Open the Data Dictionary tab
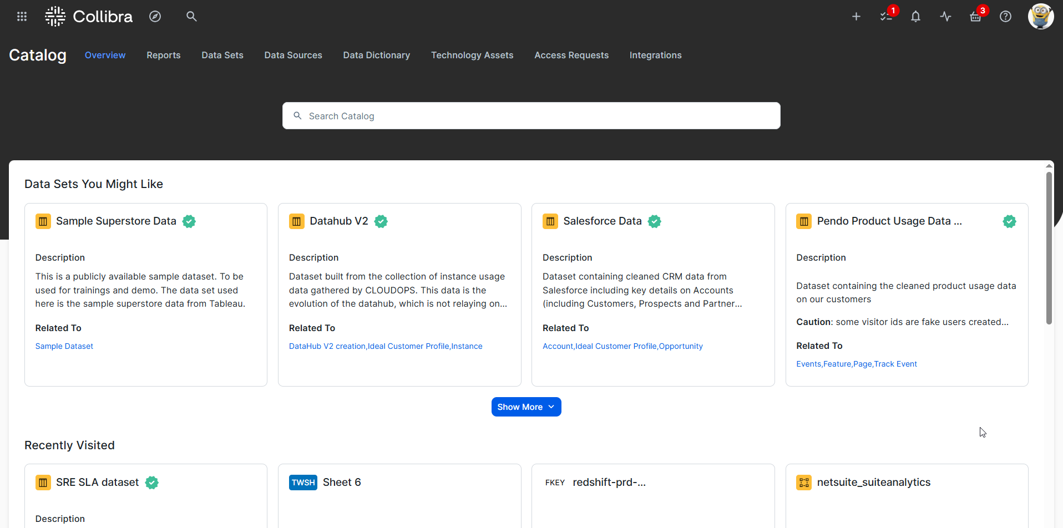 (376, 55)
